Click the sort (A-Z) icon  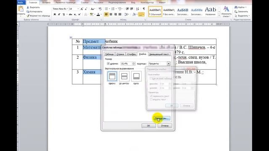click(x=137, y=9)
